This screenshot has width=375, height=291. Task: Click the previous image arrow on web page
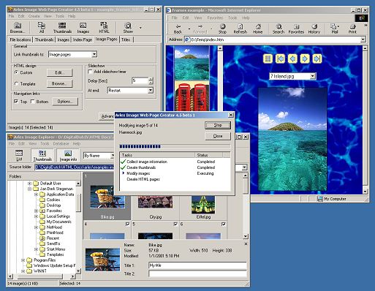tap(292, 58)
